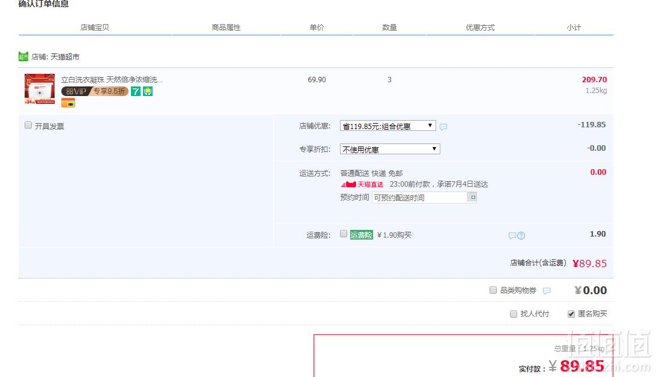Click the 优惠方式 column header
Screen dimensions: 656x377
tap(481, 27)
